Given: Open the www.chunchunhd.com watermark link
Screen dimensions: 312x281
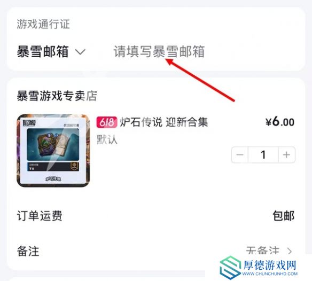Looking at the screenshot, I should (270, 274).
